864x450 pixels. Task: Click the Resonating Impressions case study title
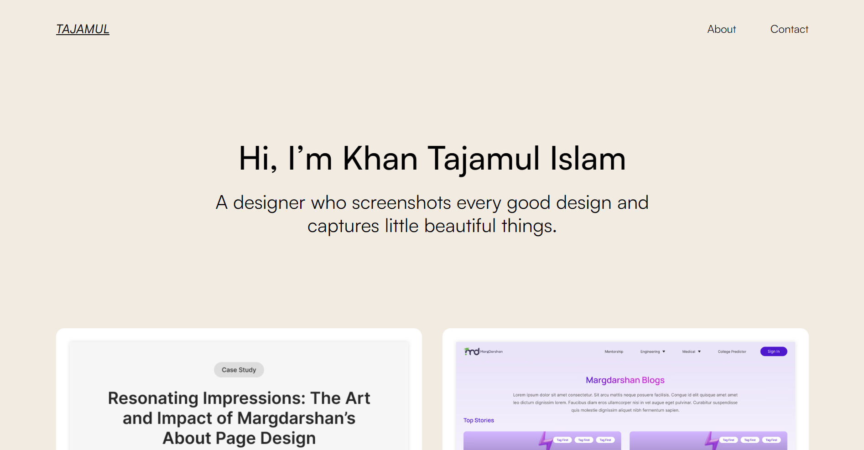click(x=239, y=418)
